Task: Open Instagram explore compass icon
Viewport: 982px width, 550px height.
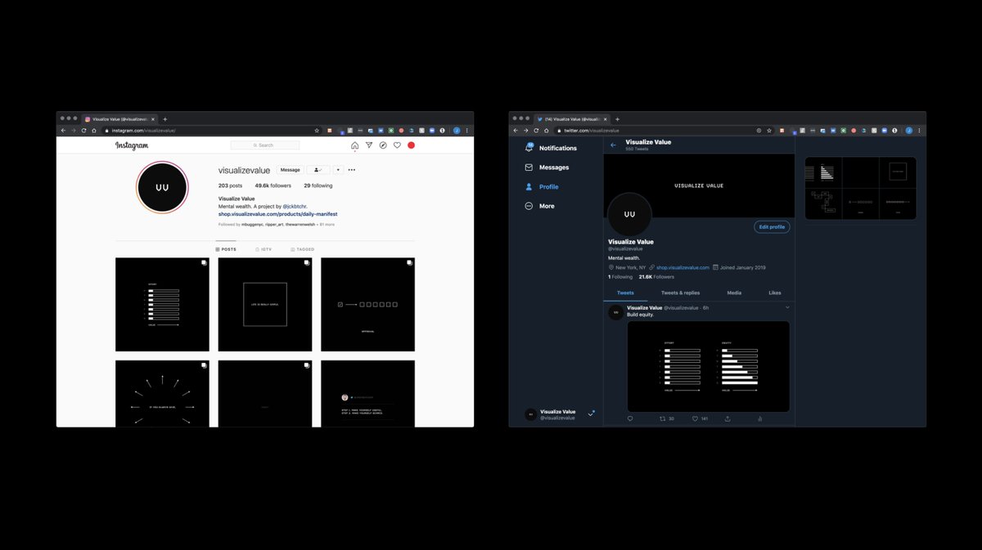Action: [383, 145]
